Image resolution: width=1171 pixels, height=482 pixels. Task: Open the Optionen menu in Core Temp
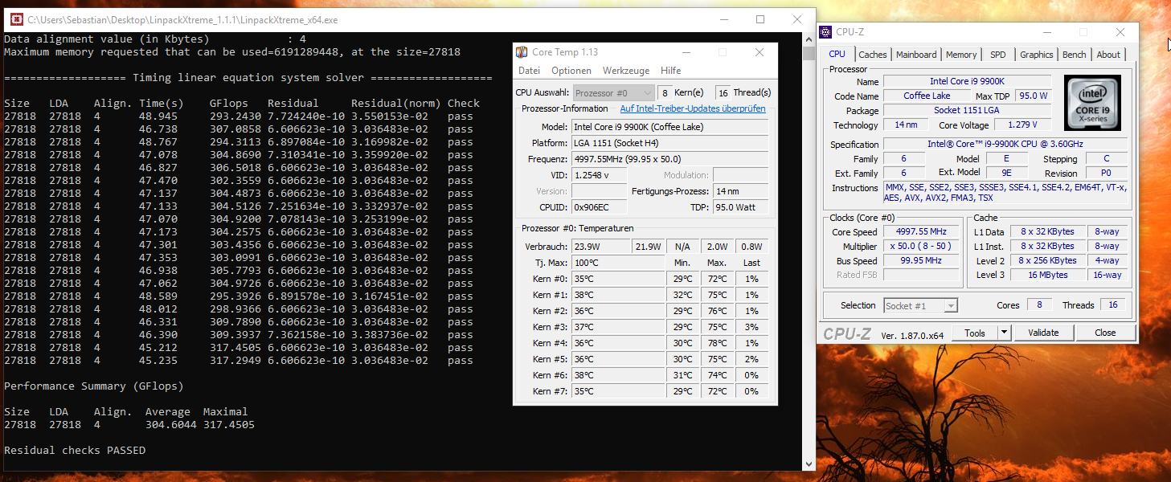pyautogui.click(x=571, y=71)
